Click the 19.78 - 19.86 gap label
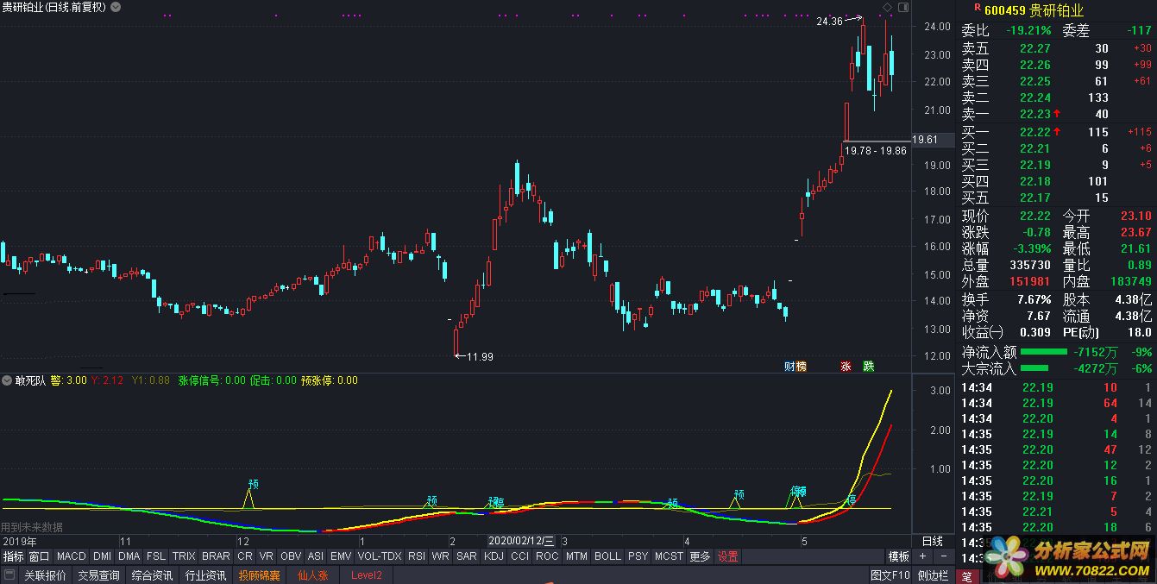Image resolution: width=1157 pixels, height=584 pixels. (876, 150)
